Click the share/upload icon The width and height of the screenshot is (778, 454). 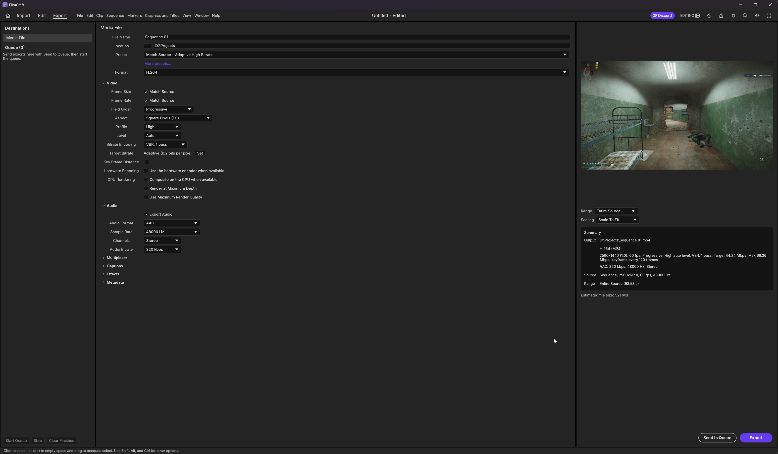tap(721, 15)
